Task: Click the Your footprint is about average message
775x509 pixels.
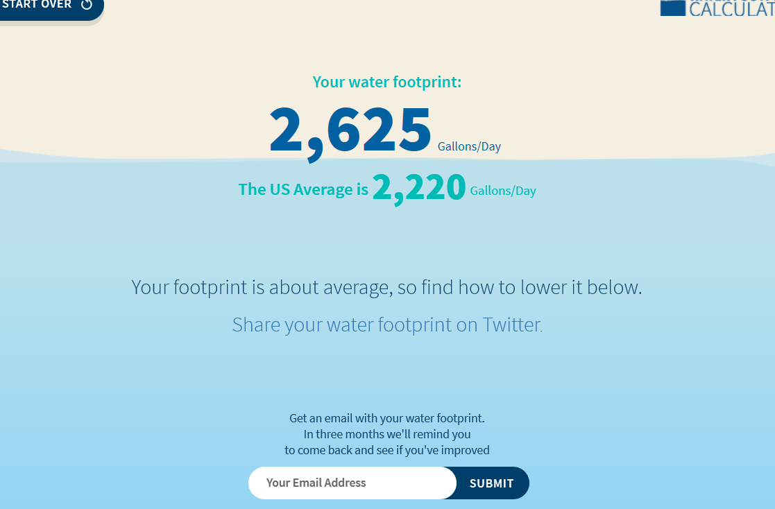Action: coord(387,288)
